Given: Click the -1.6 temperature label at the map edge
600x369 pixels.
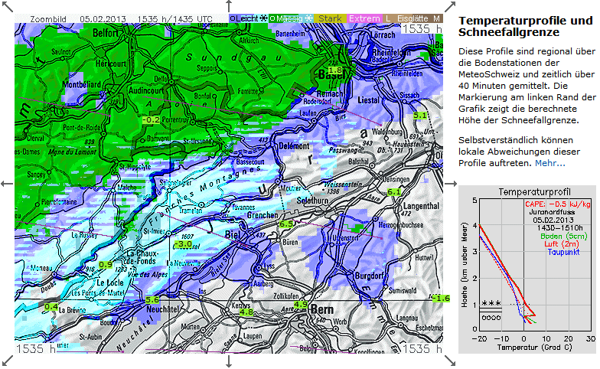Looking at the screenshot, I should pos(441,299).
